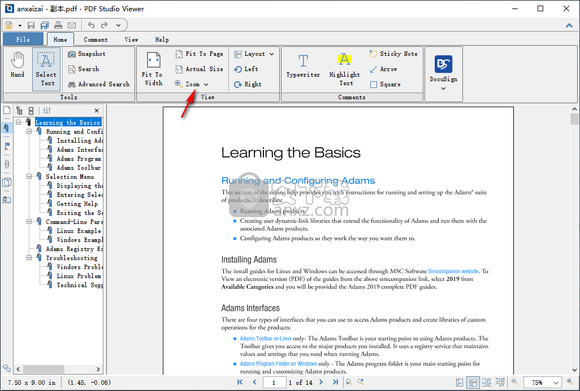Open the Destinations flag panel
This screenshot has height=391, width=580.
pos(7,146)
